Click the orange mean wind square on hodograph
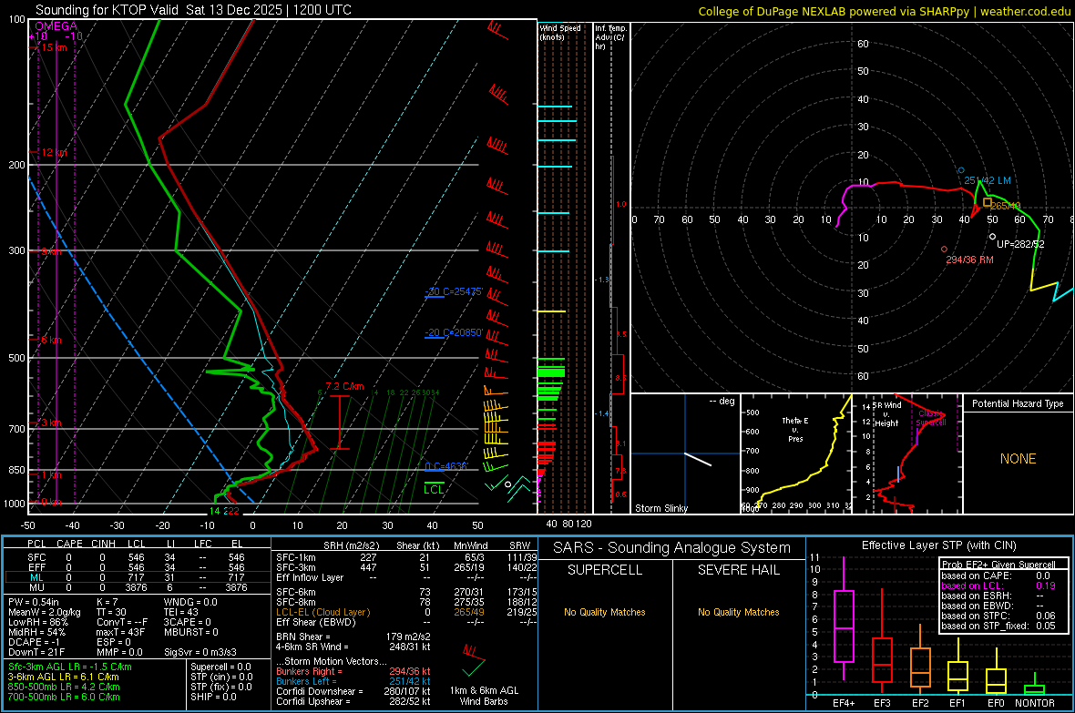Image resolution: width=1075 pixels, height=713 pixels. (988, 202)
